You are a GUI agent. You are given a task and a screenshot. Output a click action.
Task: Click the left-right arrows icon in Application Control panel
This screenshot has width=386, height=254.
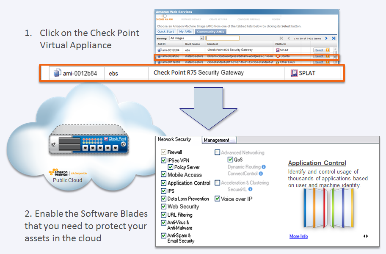366,236
